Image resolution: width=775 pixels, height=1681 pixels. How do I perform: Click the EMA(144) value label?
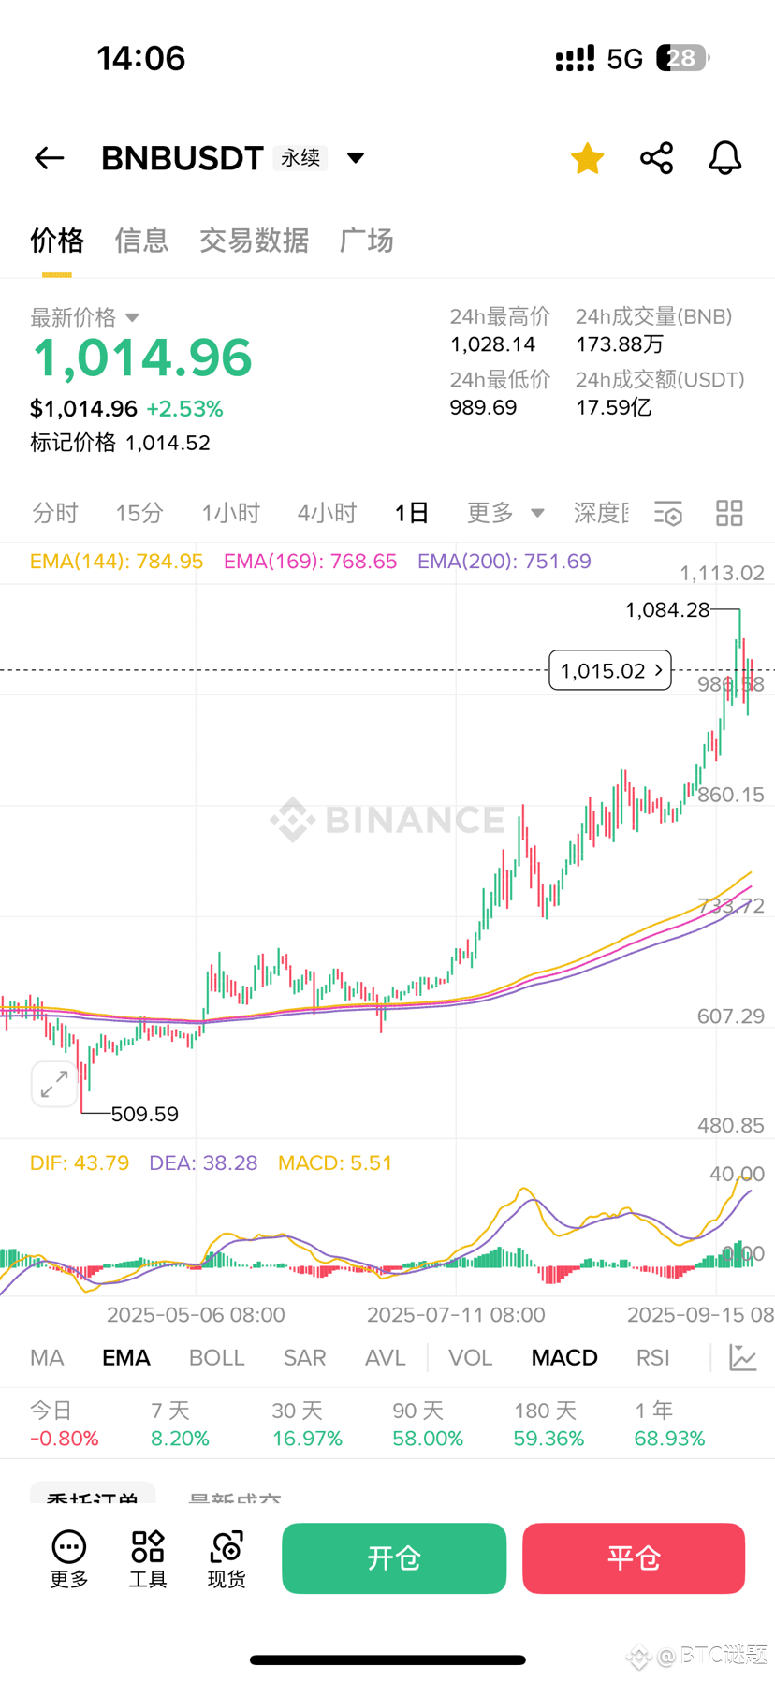(116, 562)
